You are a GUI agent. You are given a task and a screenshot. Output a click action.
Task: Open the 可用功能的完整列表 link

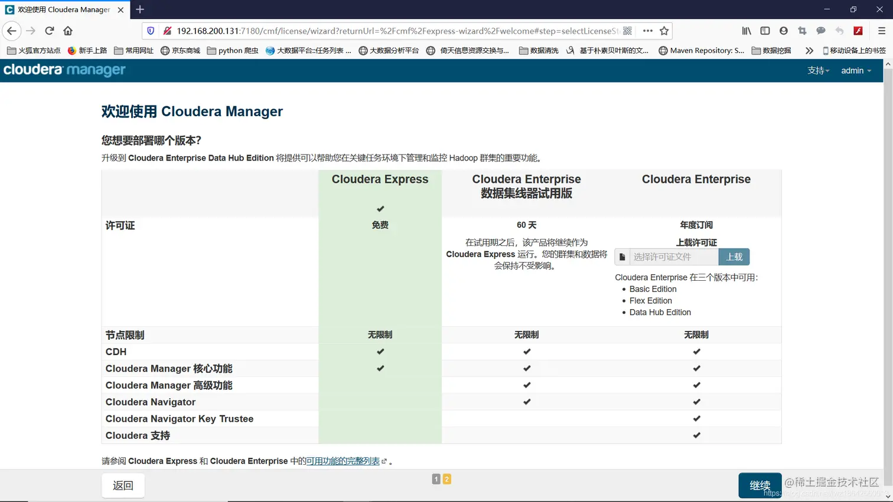(343, 461)
